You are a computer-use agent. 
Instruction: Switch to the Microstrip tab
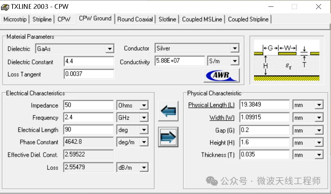point(15,19)
